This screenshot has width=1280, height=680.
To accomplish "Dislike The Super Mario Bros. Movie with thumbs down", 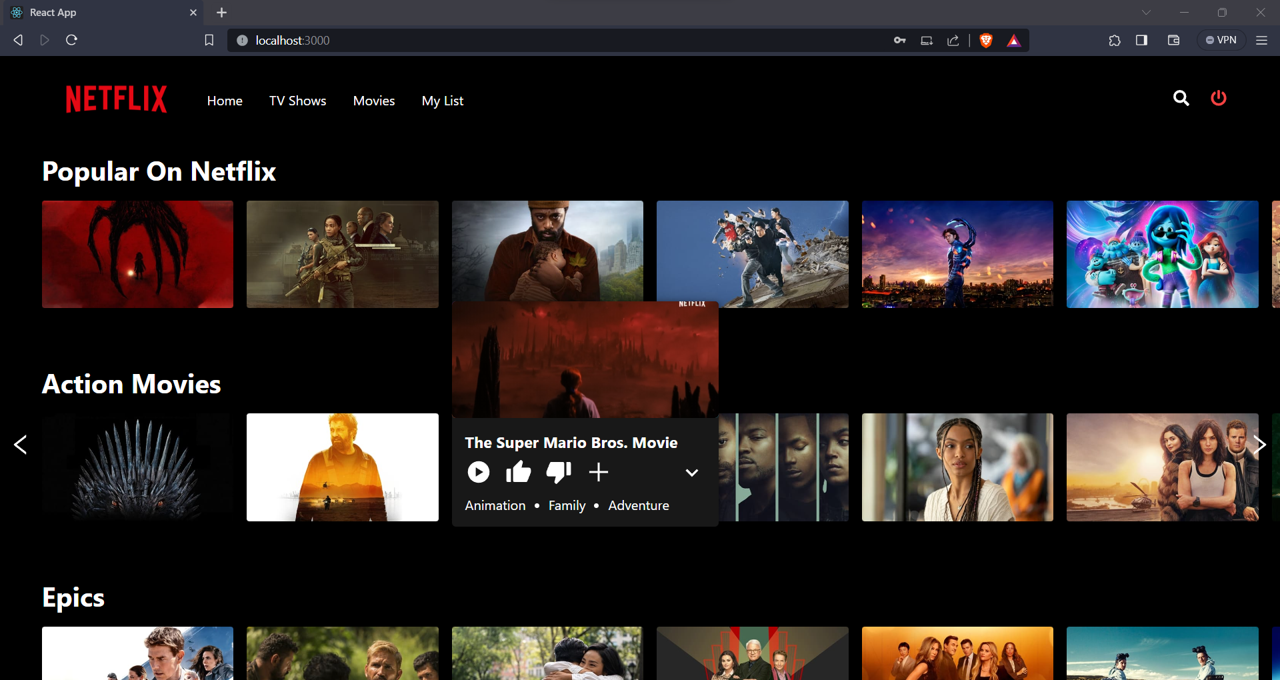I will [558, 472].
